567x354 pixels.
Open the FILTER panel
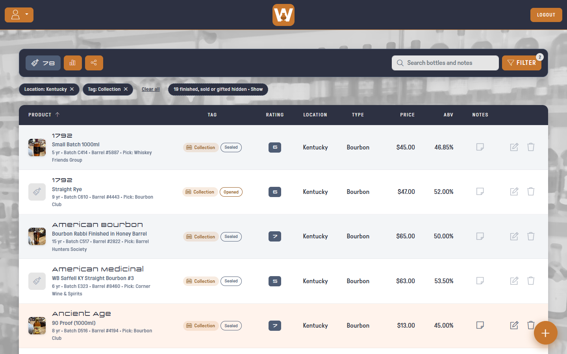522,63
